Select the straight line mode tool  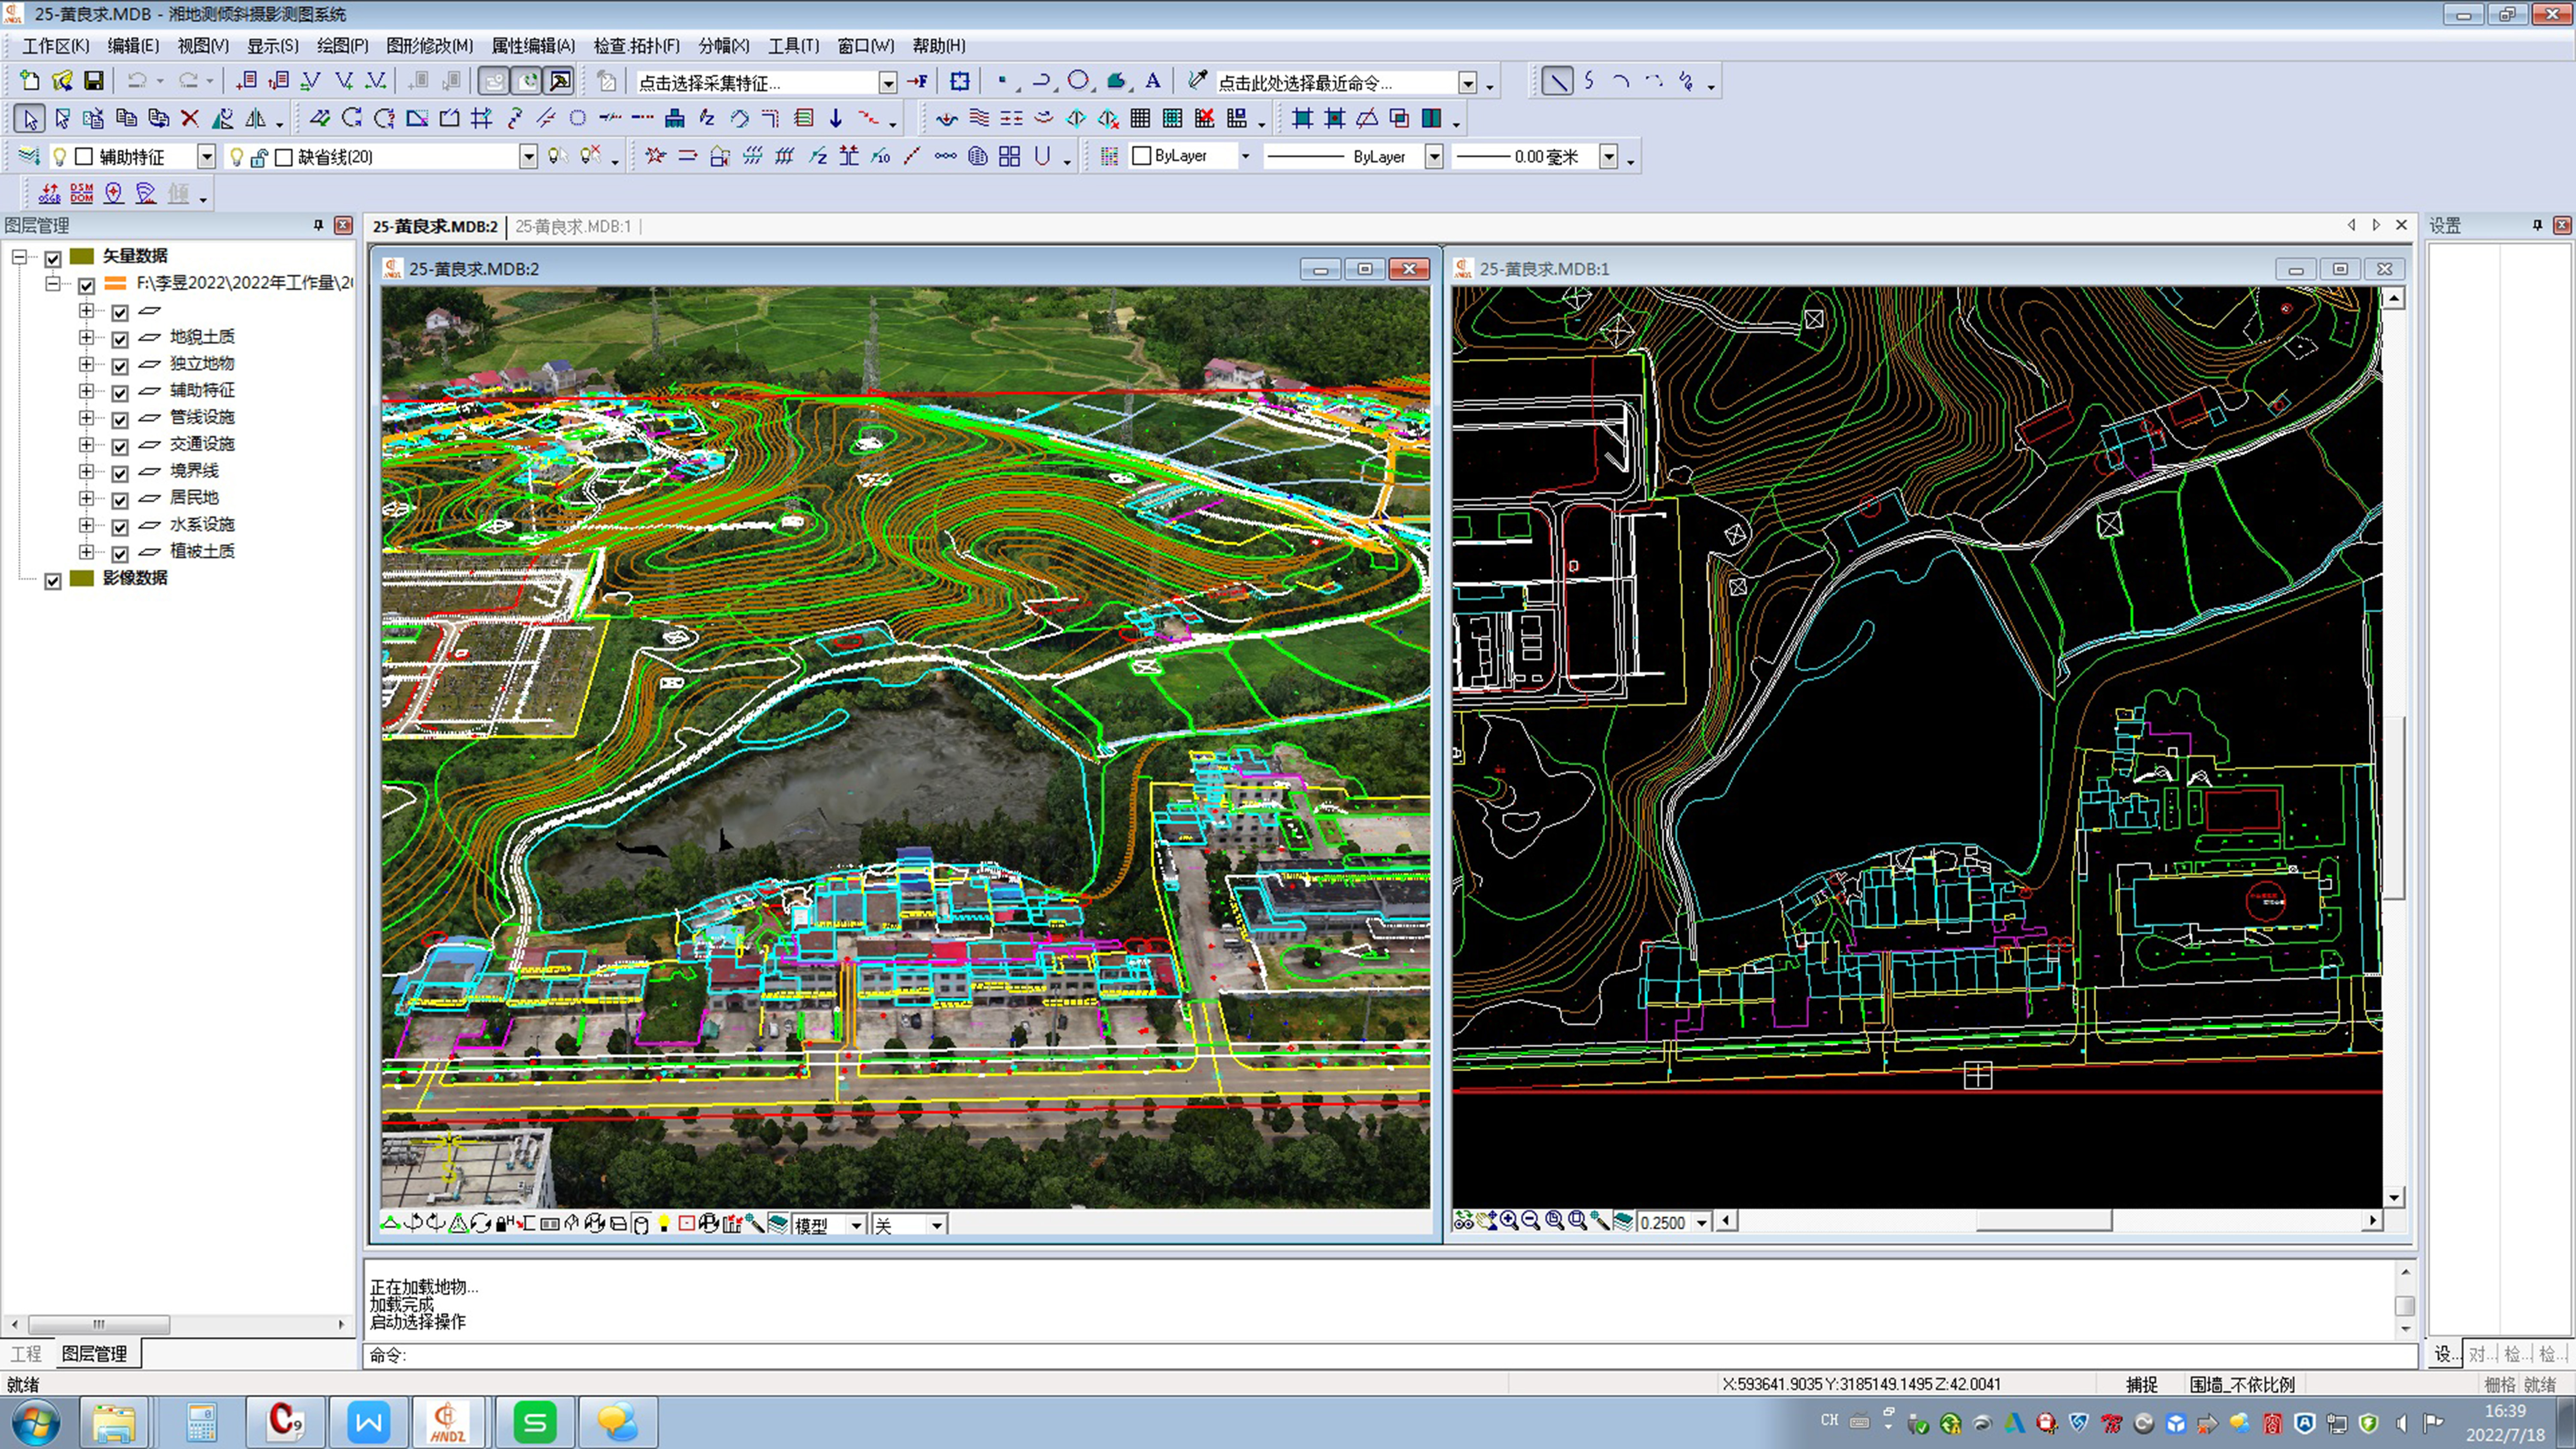coord(1557,81)
